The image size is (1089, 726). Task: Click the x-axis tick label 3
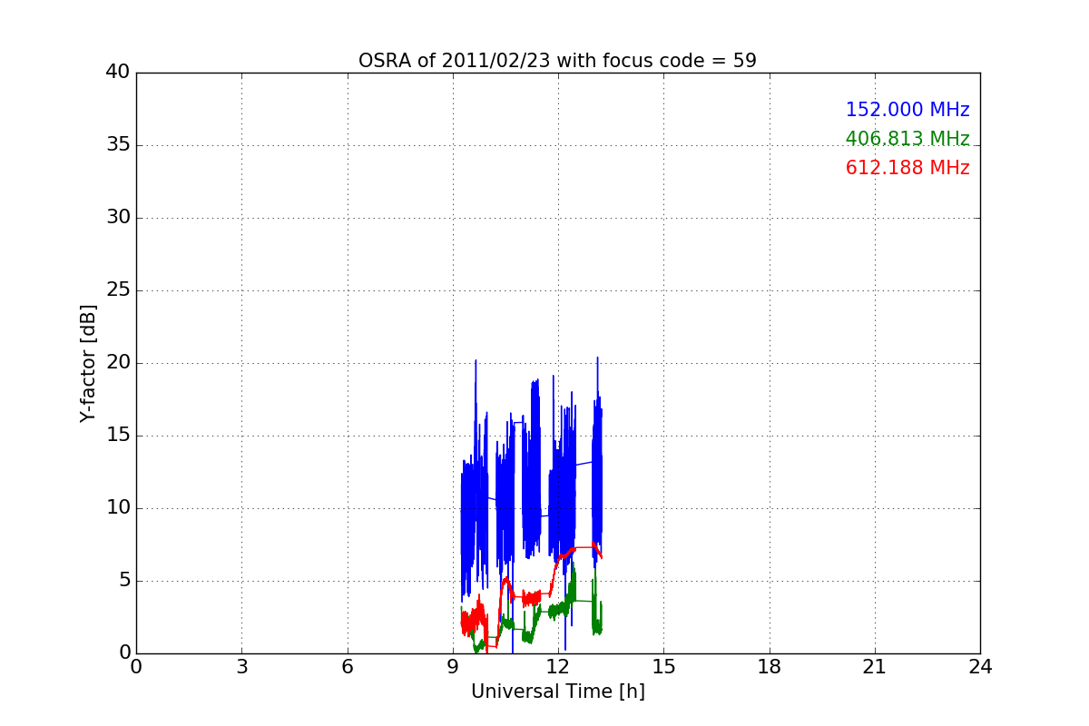pos(241,667)
